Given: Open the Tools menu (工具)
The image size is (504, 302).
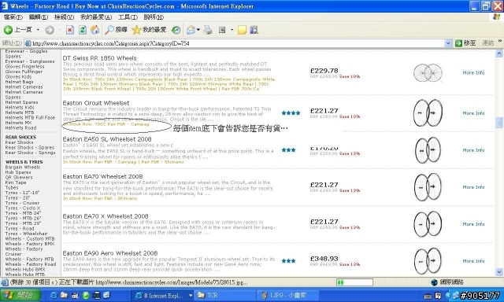Looking at the screenshot, I should [x=128, y=17].
